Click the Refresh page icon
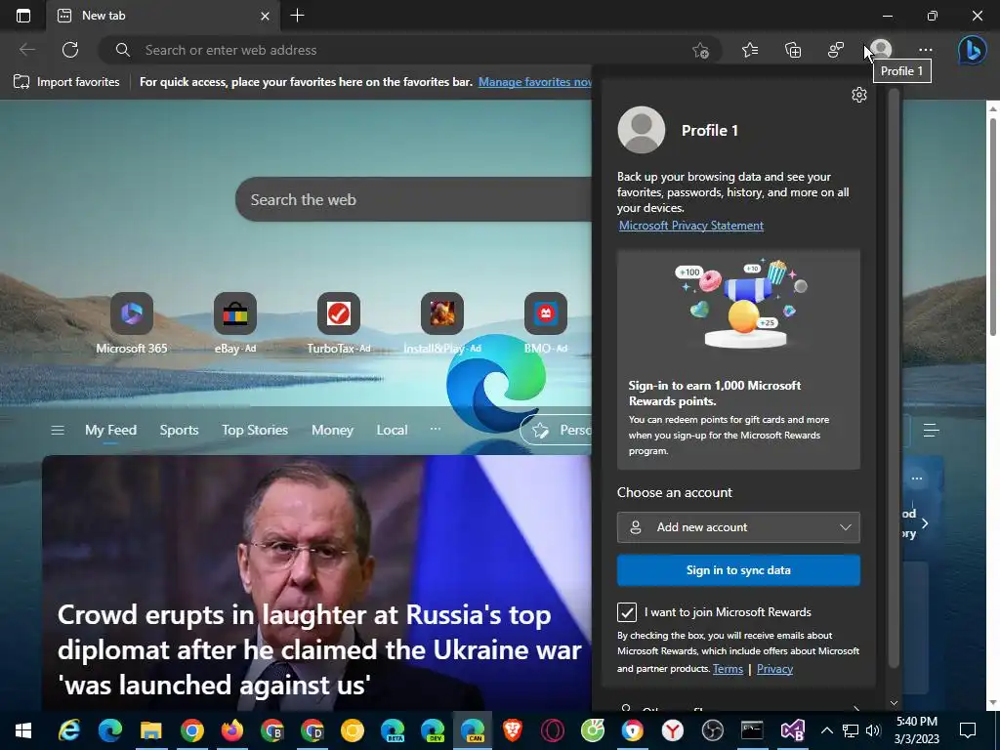This screenshot has width=1000, height=750. pyautogui.click(x=70, y=50)
